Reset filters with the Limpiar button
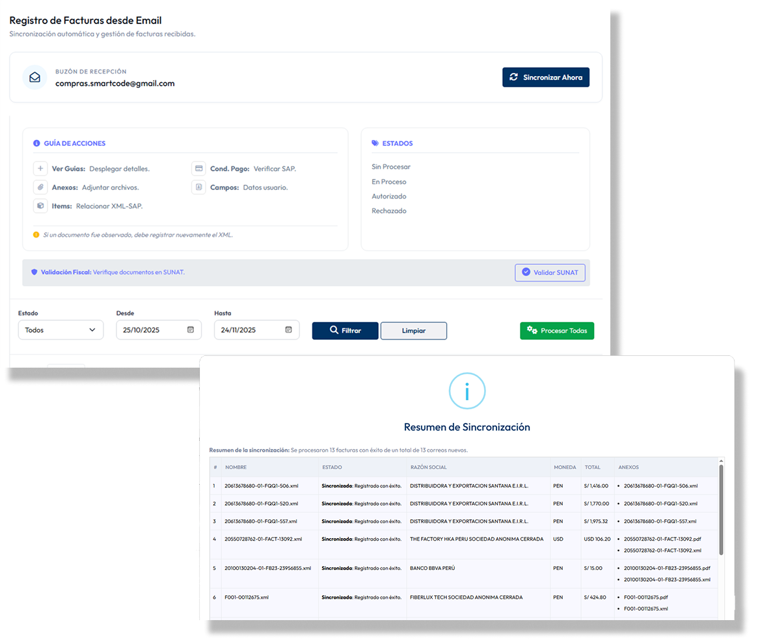773x639 pixels. 413,331
